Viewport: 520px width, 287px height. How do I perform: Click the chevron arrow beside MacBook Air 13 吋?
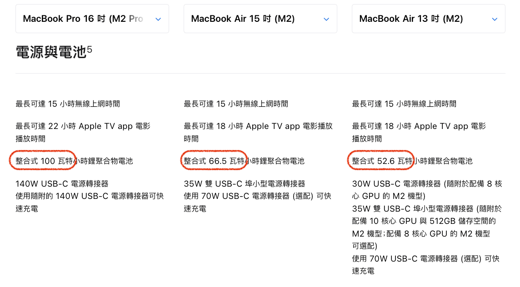pos(495,19)
